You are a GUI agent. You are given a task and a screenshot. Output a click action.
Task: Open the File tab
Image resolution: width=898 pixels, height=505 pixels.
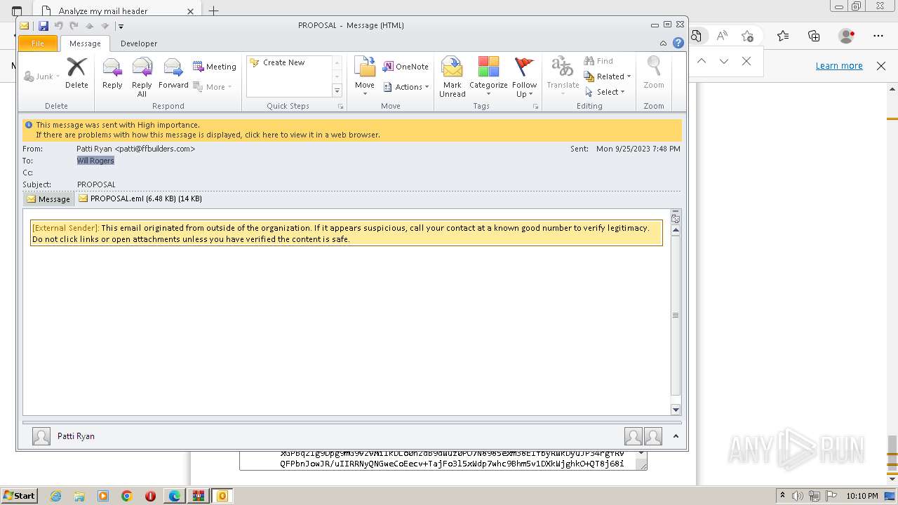(38, 43)
